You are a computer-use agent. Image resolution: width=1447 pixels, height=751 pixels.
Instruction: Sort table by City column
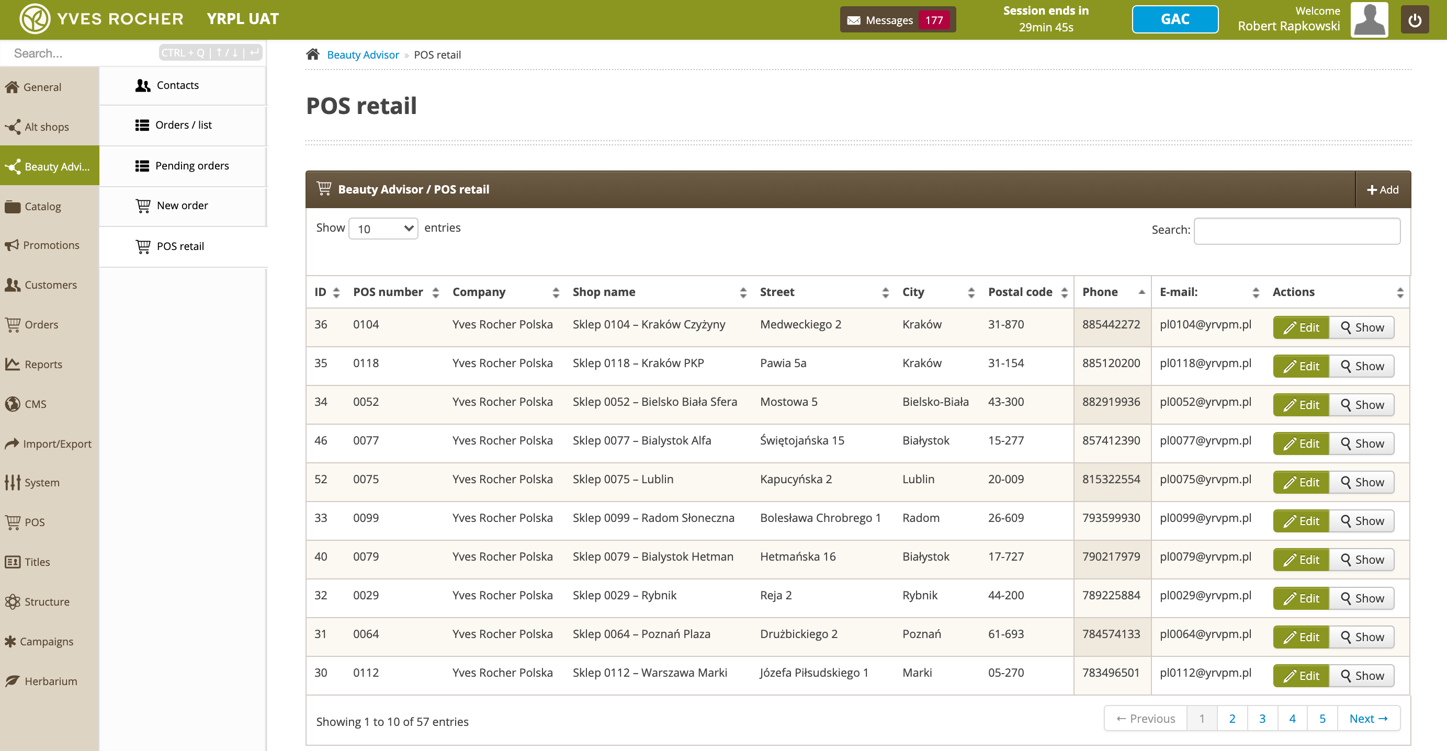tap(938, 292)
